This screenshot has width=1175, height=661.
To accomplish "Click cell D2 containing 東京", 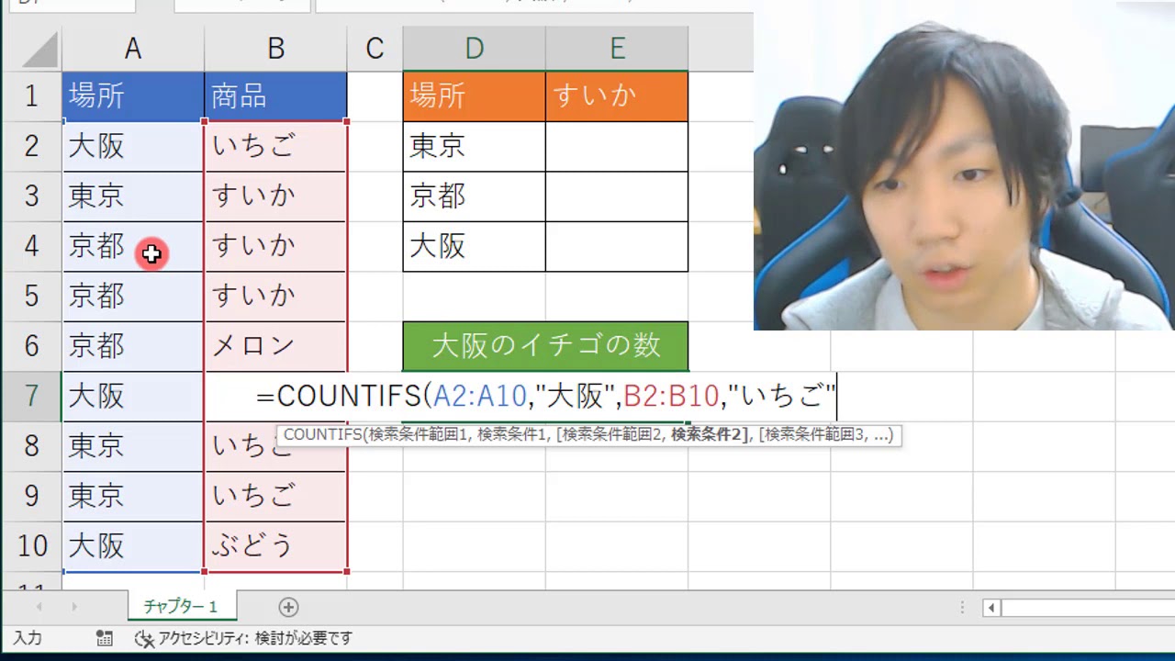I will [474, 146].
